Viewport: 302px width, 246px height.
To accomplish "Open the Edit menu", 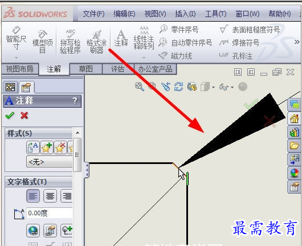I will click(x=124, y=14).
